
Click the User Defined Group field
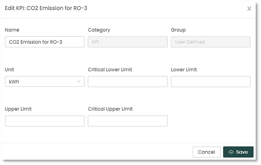(210, 42)
